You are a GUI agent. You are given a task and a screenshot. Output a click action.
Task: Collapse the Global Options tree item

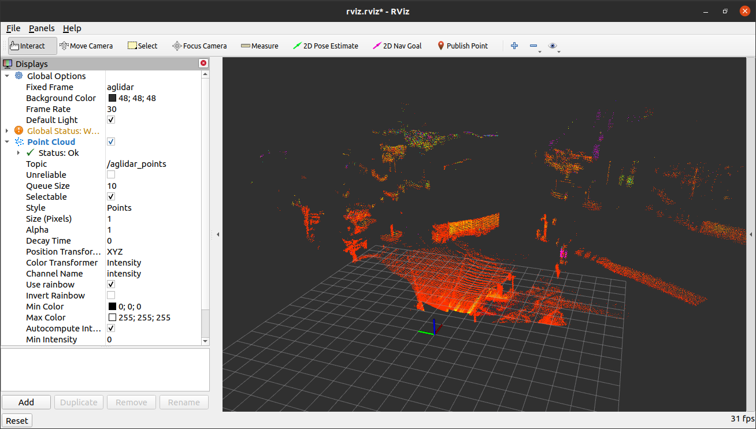[8, 76]
